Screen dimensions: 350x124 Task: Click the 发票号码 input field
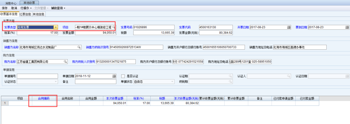point(154,27)
